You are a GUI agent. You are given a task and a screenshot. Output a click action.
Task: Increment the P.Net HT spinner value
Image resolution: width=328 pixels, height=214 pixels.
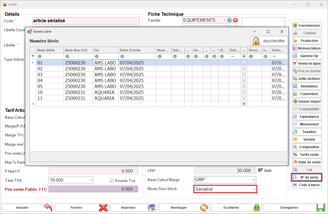(x=137, y=170)
